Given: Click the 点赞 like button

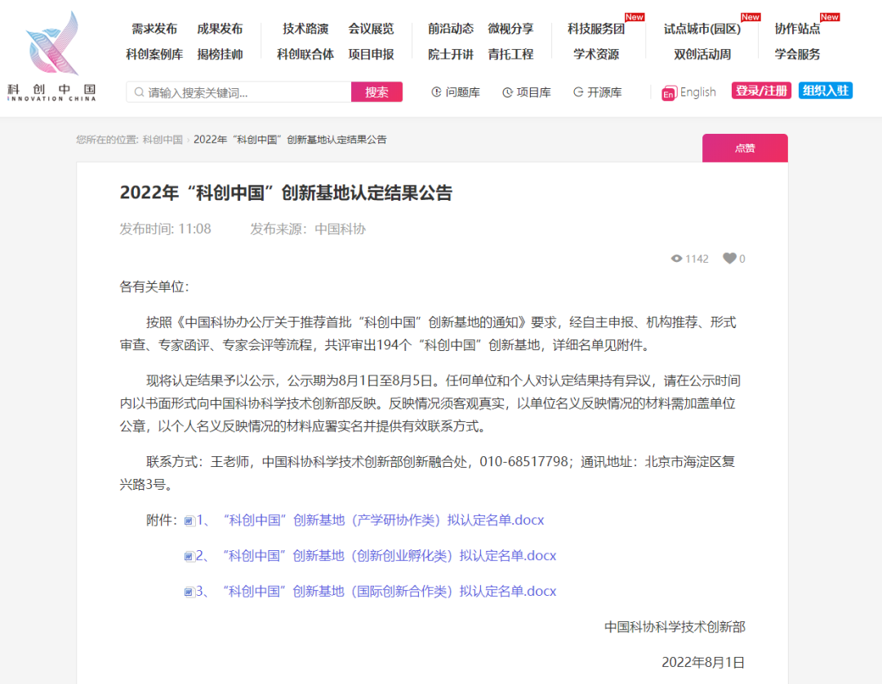Looking at the screenshot, I should 744,148.
